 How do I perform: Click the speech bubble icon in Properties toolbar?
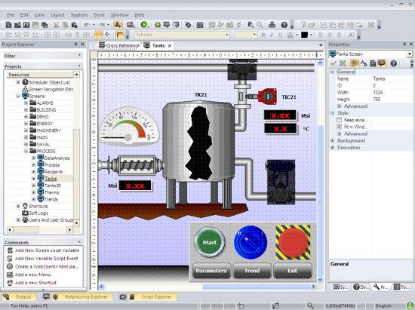click(381, 63)
